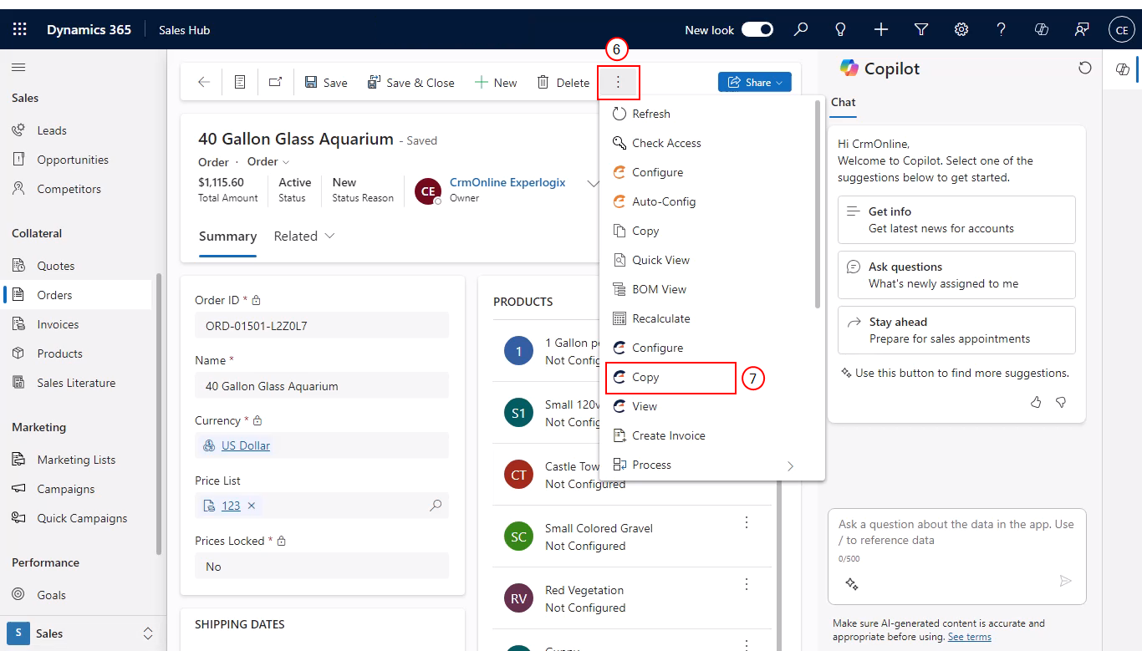Open the CrmOnline Experlogix owner link
Screen dimensions: 1142x651
tap(507, 182)
